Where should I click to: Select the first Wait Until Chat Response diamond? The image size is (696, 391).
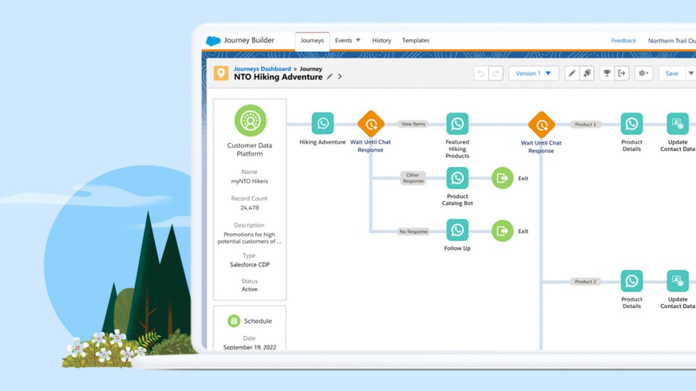click(370, 124)
